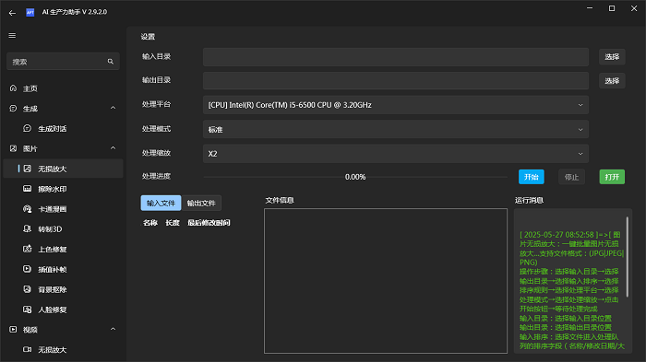Click the 设置 heading
Viewport: 646px width, 362px height.
[148, 37]
